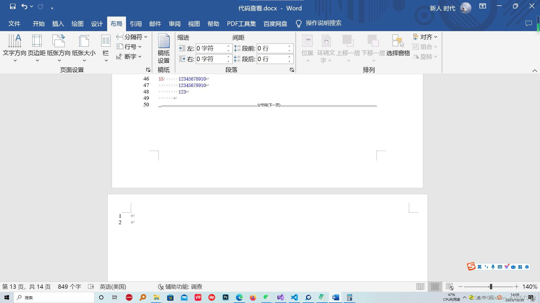540x303 pixels.
Task: Click the left indent input field
Action: pyautogui.click(x=211, y=49)
